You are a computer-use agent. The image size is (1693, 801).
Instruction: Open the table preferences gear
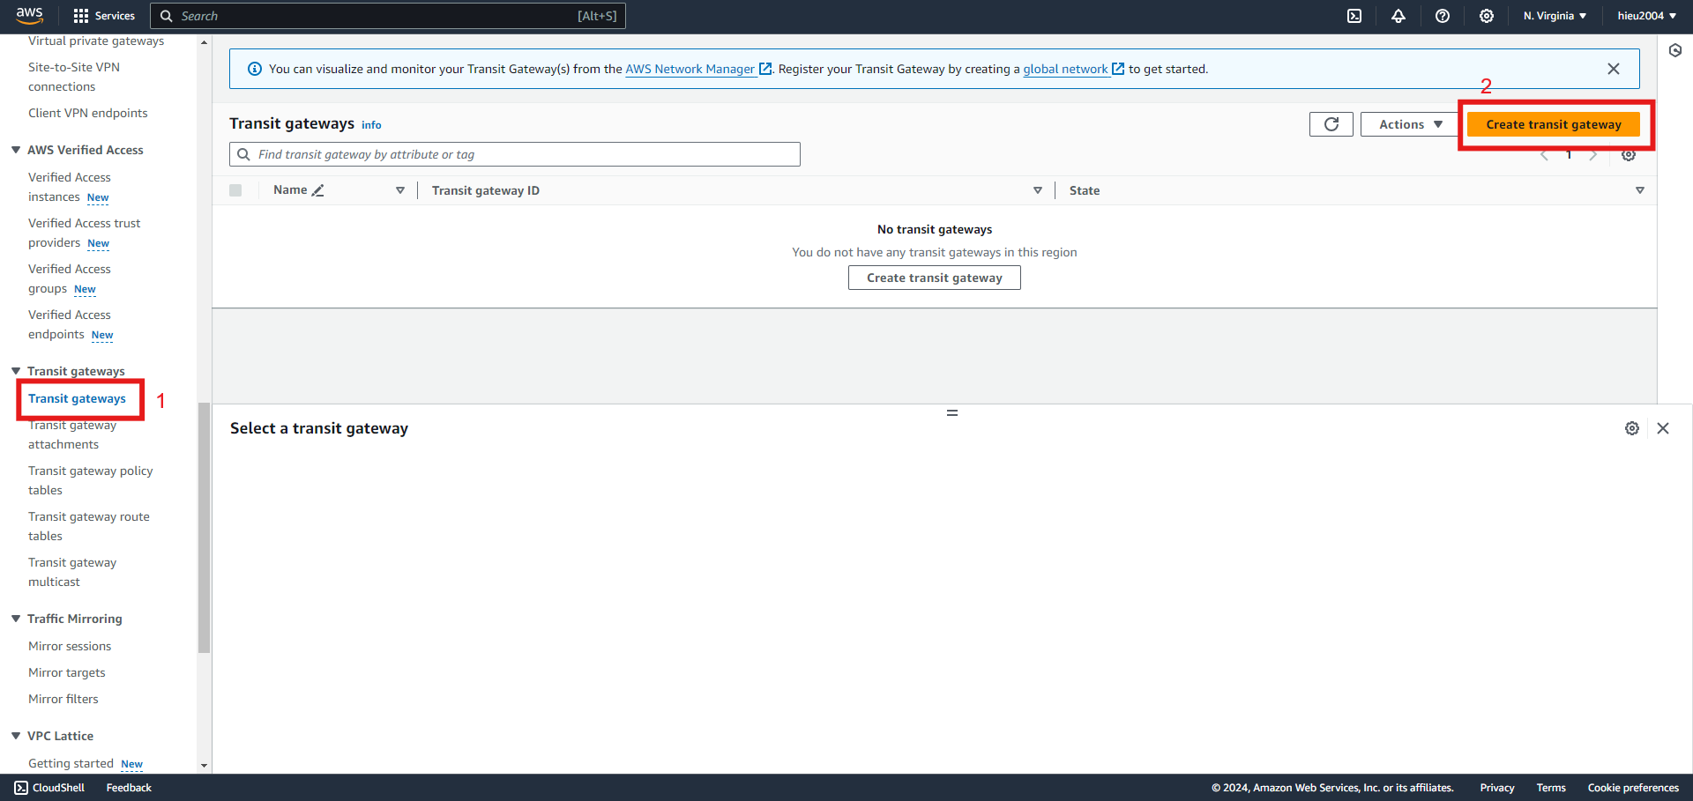point(1629,155)
